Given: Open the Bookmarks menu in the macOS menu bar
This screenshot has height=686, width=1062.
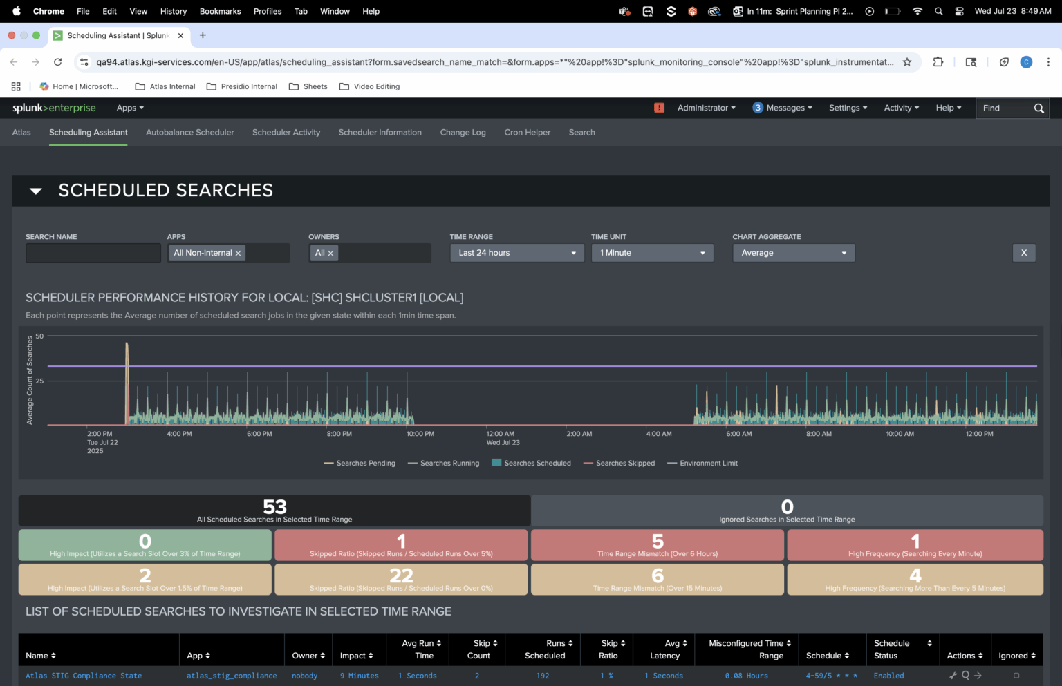Looking at the screenshot, I should 220,11.
